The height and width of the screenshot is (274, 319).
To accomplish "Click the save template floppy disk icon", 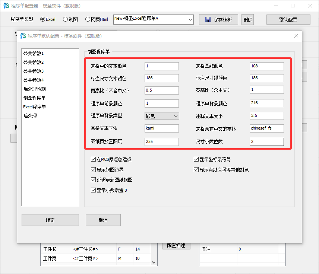I will tap(208, 19).
